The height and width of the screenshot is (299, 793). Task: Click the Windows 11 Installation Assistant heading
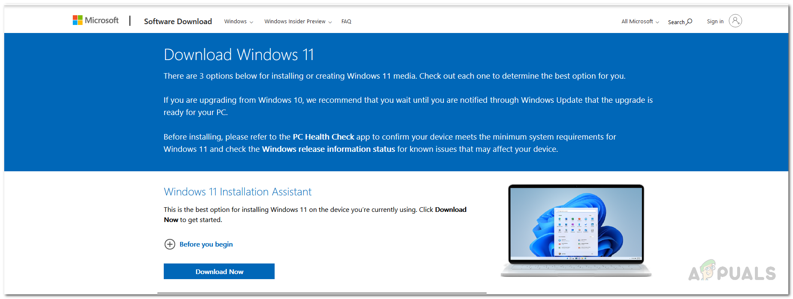(237, 192)
